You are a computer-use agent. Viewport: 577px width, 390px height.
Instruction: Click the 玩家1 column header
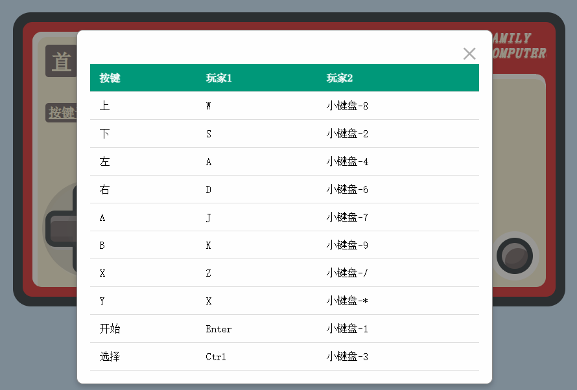coord(218,78)
